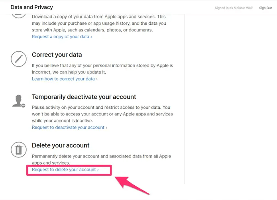Select the Temporarily deactivate your account heading
Image resolution: width=277 pixels, height=200 pixels.
pyautogui.click(x=84, y=97)
